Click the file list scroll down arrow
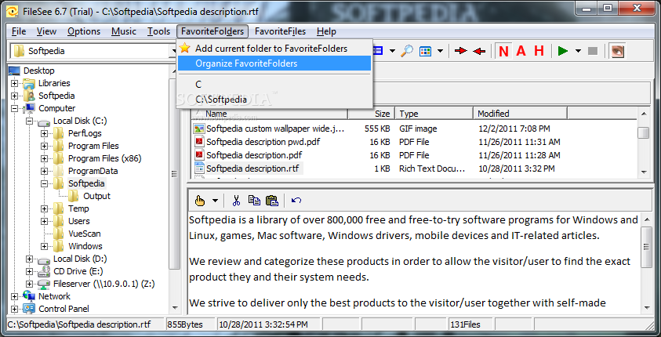 tap(643, 172)
